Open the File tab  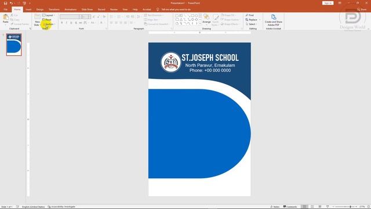5,9
